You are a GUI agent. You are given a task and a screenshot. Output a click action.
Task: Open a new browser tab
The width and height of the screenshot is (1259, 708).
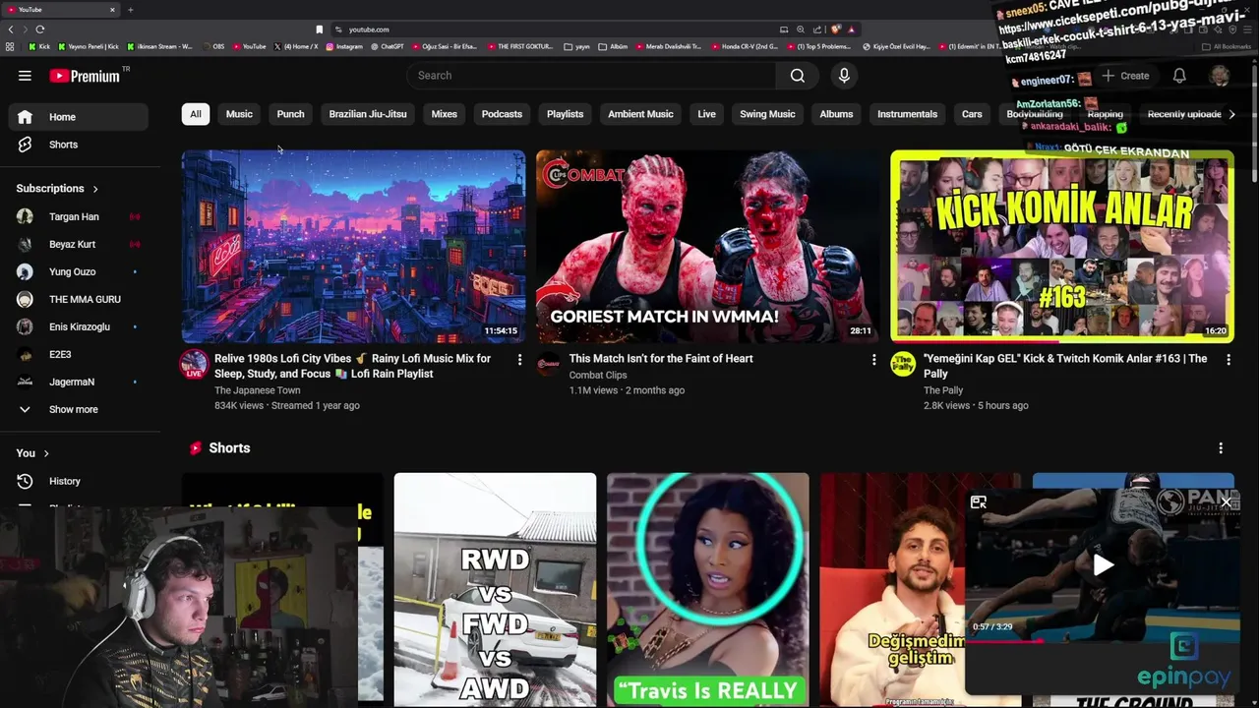pyautogui.click(x=130, y=10)
